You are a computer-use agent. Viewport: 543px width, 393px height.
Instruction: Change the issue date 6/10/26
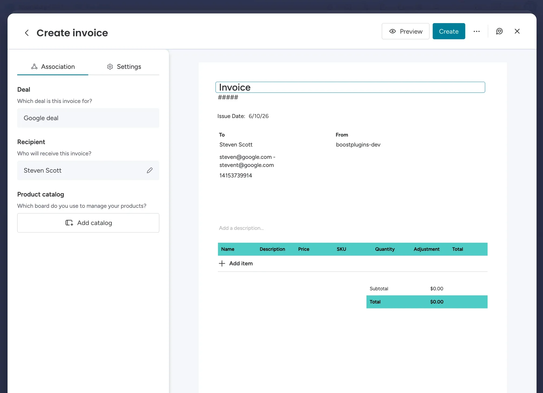pos(258,116)
